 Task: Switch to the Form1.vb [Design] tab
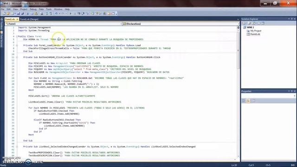(x=29, y=19)
